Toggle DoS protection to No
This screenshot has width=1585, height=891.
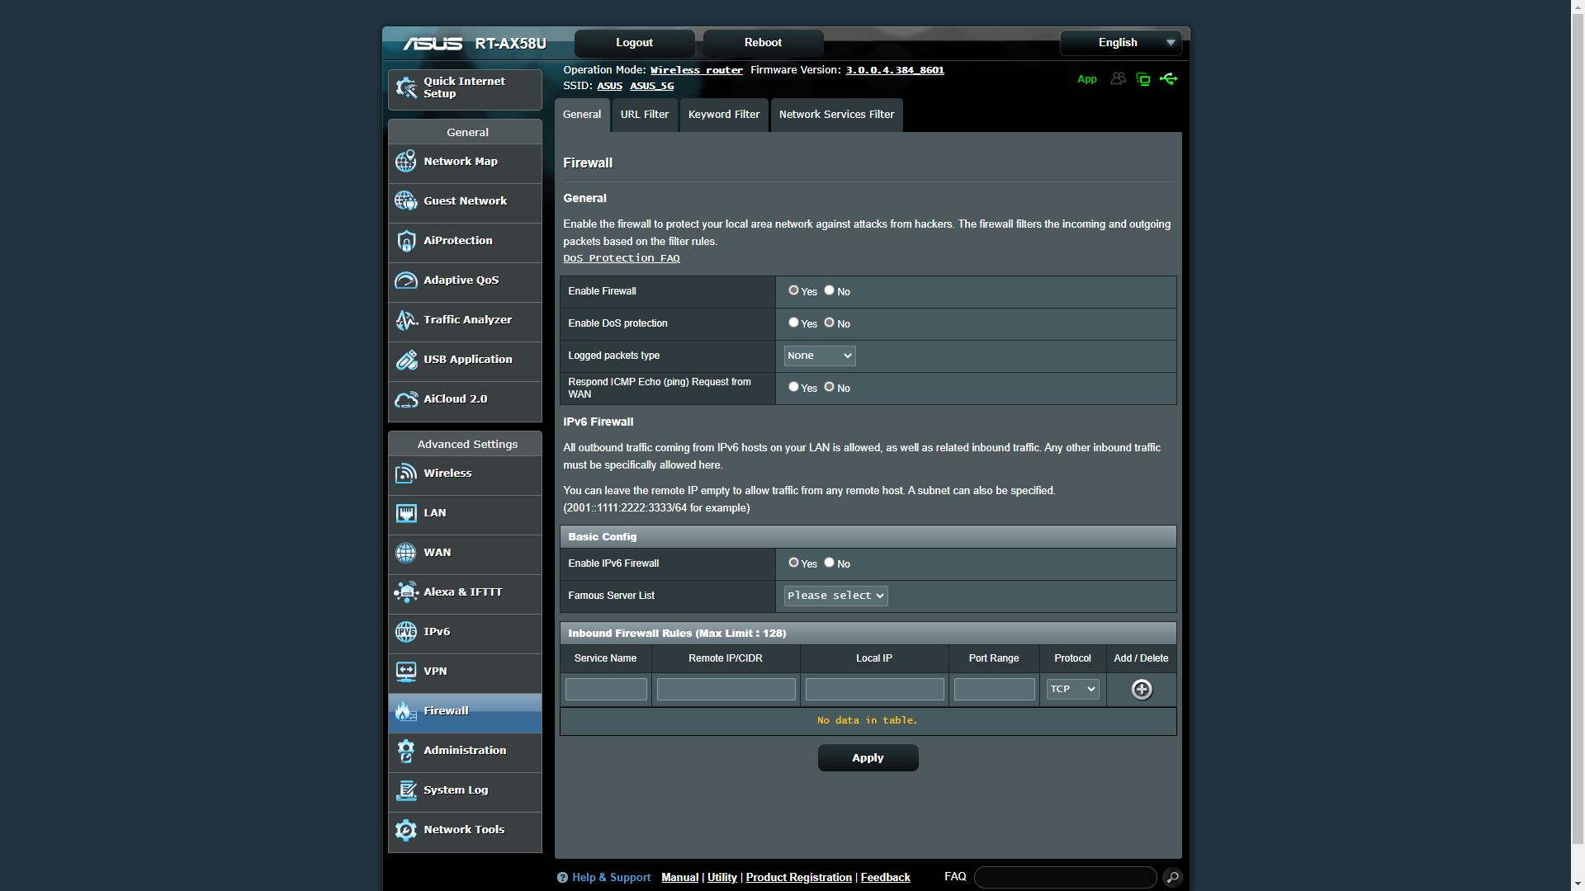(830, 322)
